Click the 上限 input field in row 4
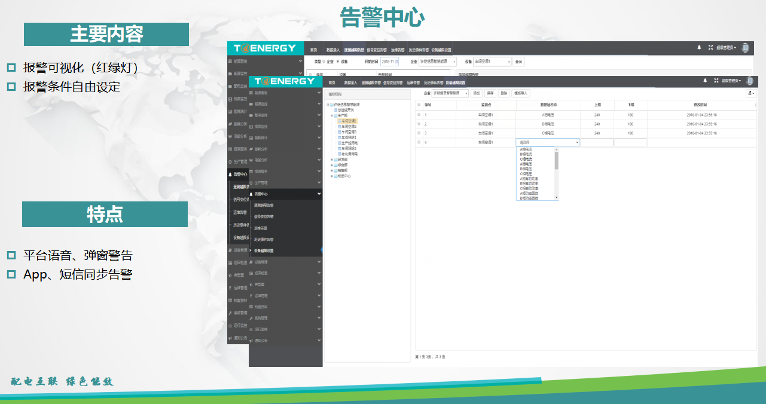This screenshot has width=766, height=404. [597, 142]
